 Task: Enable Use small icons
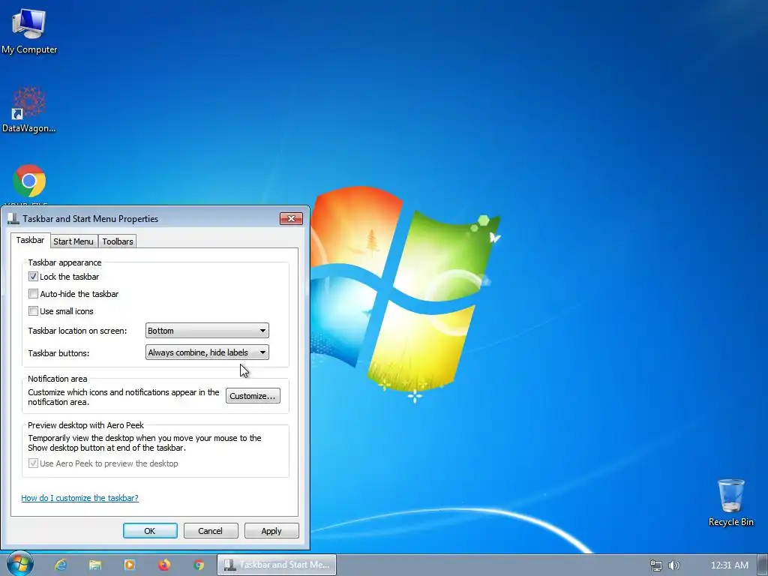[33, 311]
